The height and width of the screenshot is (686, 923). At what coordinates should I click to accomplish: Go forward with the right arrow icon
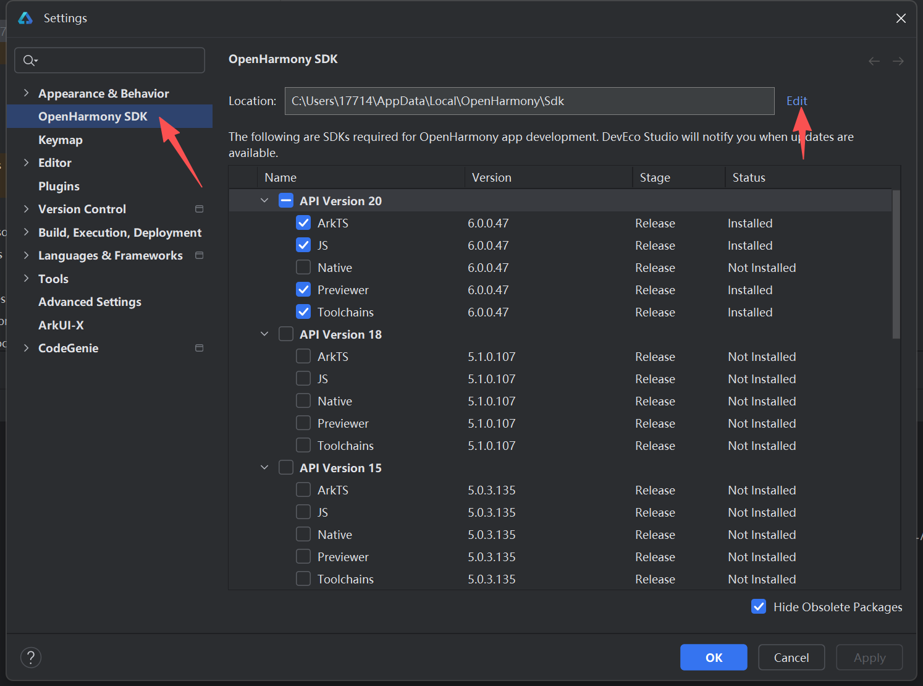pyautogui.click(x=898, y=61)
